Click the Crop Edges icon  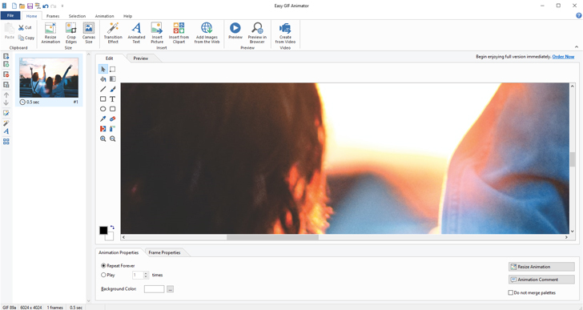[71, 33]
